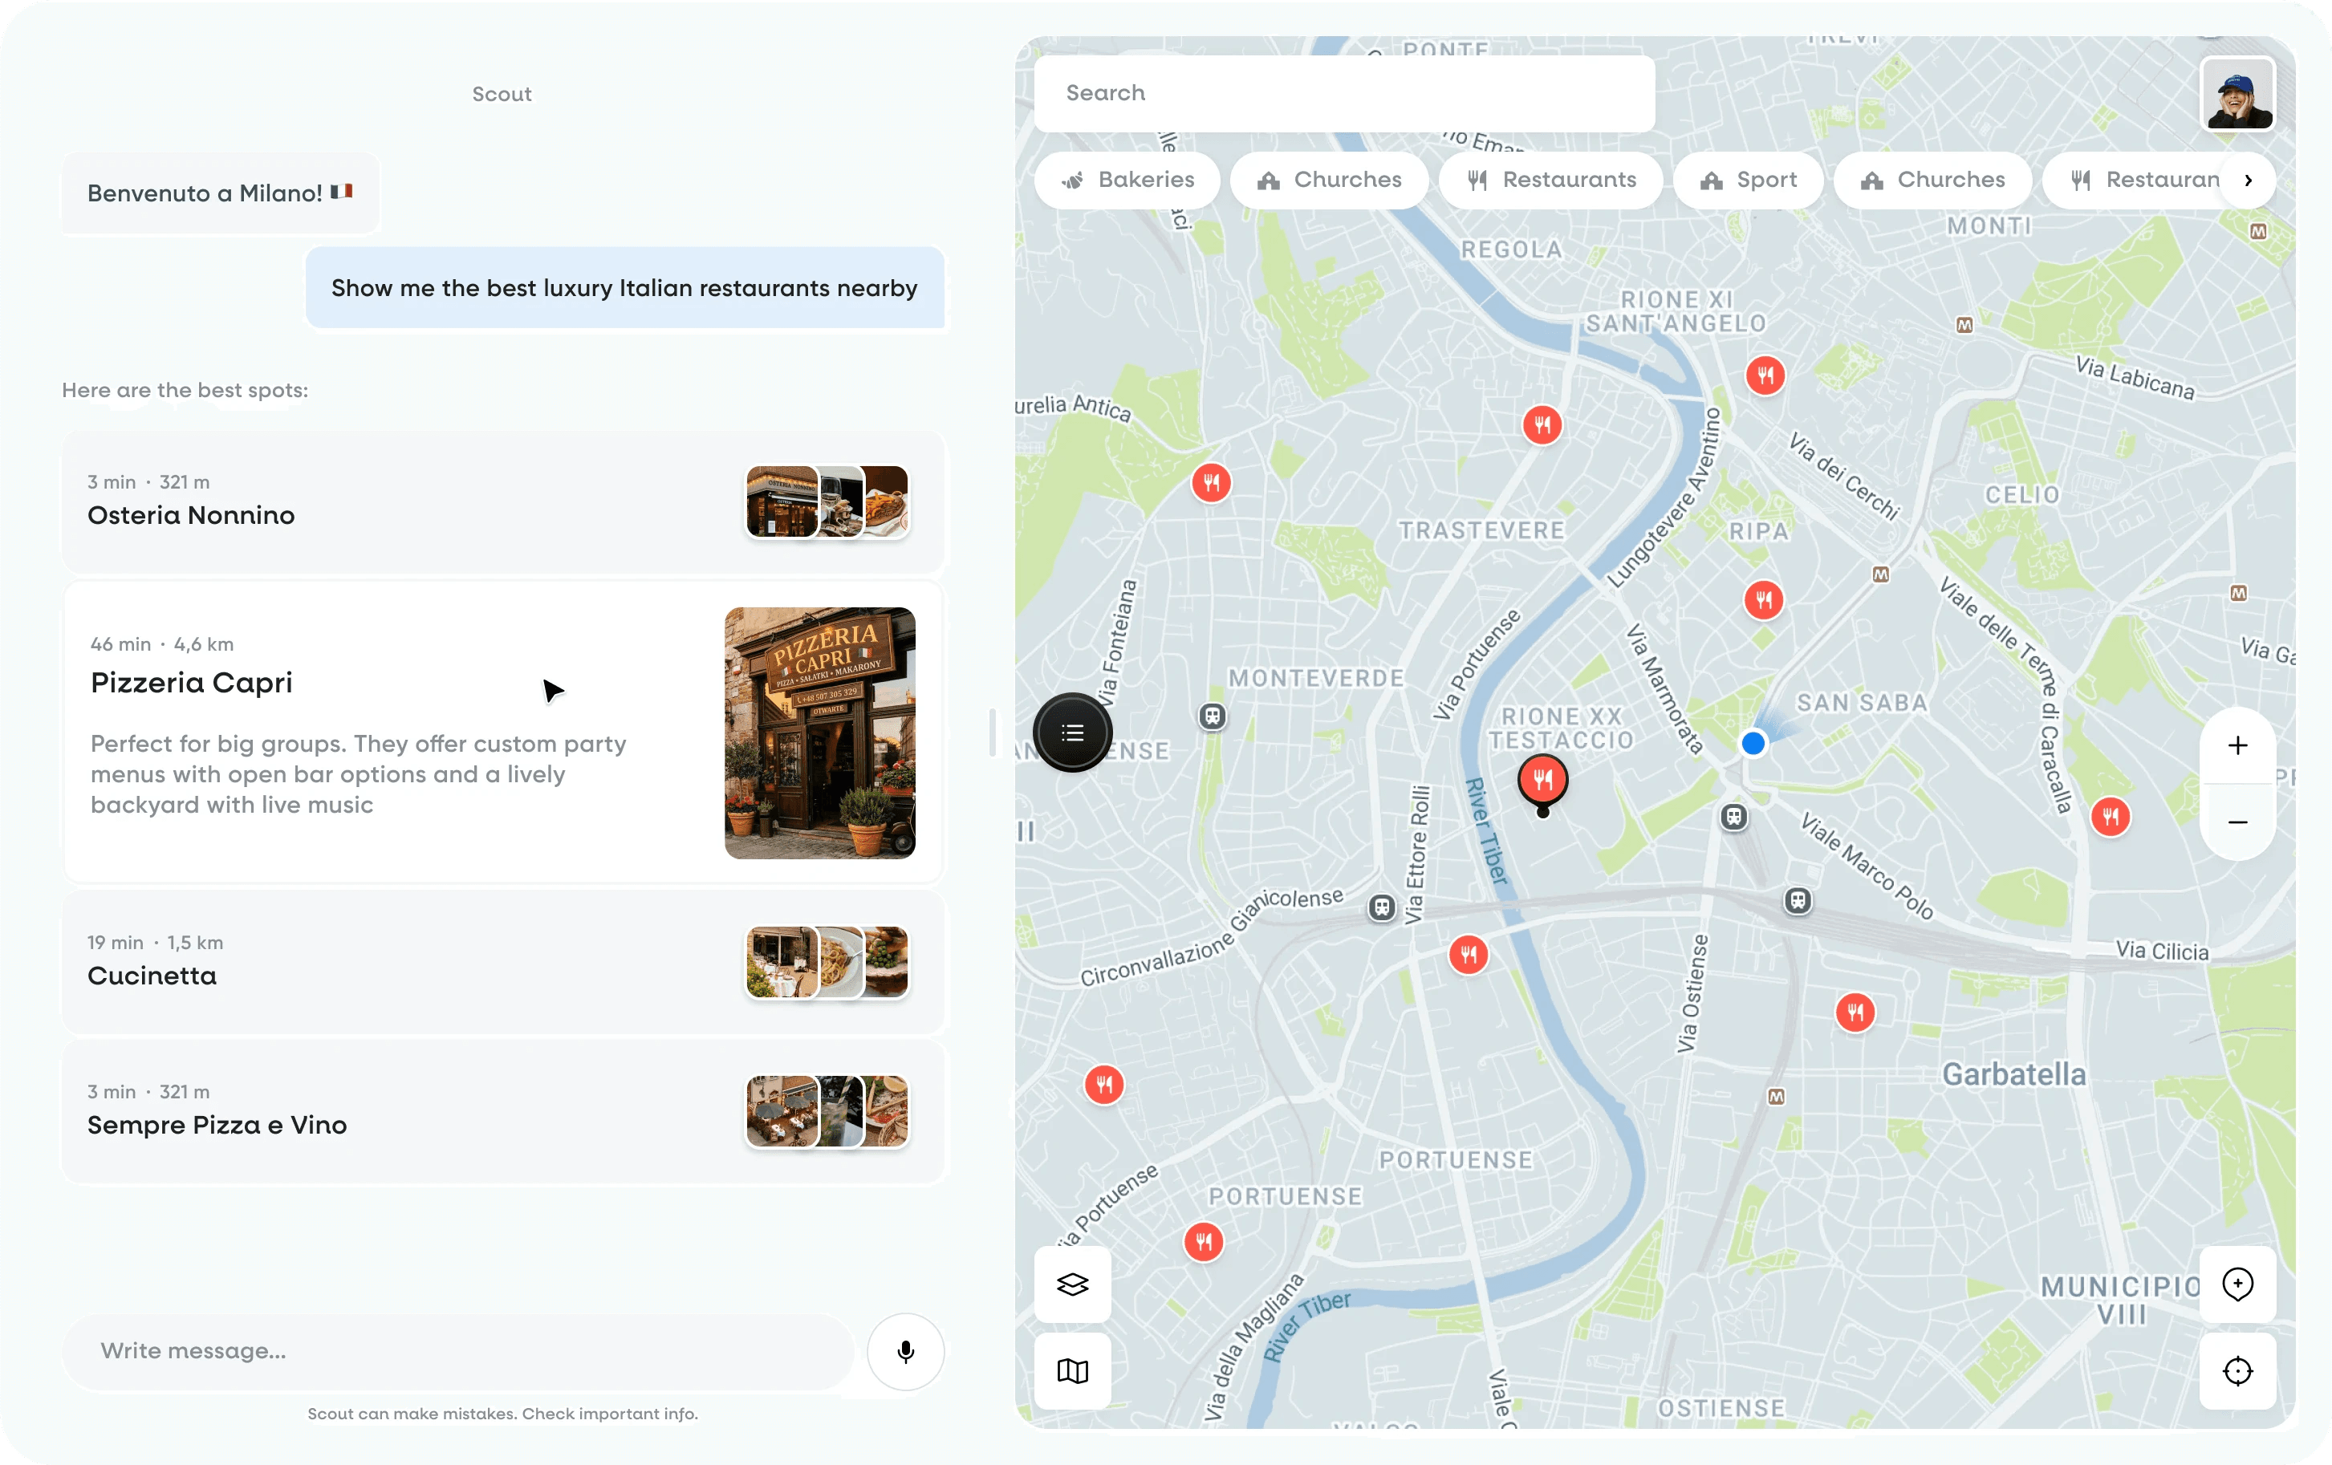The height and width of the screenshot is (1465, 2332).
Task: Click restaurant pin near Via Ettore Rolli
Action: point(1469,955)
